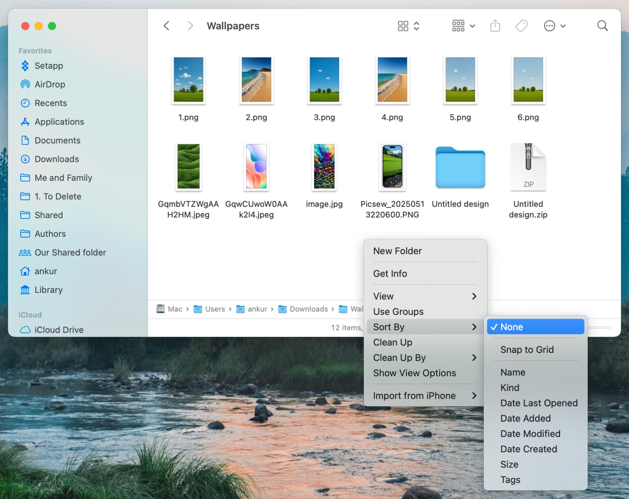This screenshot has width=629, height=499.
Task: Click Users in the path bar
Action: [209, 309]
